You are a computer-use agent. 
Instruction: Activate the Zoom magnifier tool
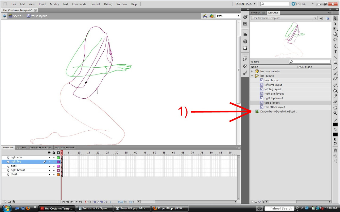(x=335, y=113)
